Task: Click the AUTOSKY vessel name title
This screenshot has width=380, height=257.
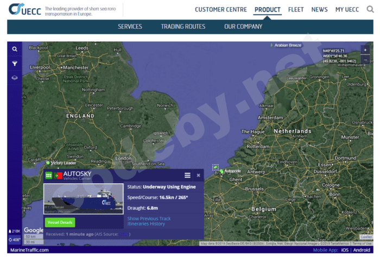Action: 77,173
